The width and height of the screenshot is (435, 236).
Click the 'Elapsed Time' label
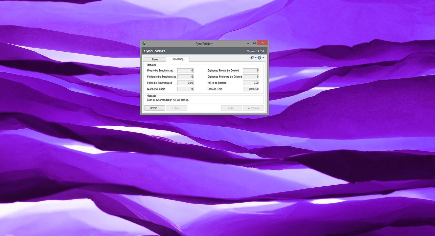point(215,89)
